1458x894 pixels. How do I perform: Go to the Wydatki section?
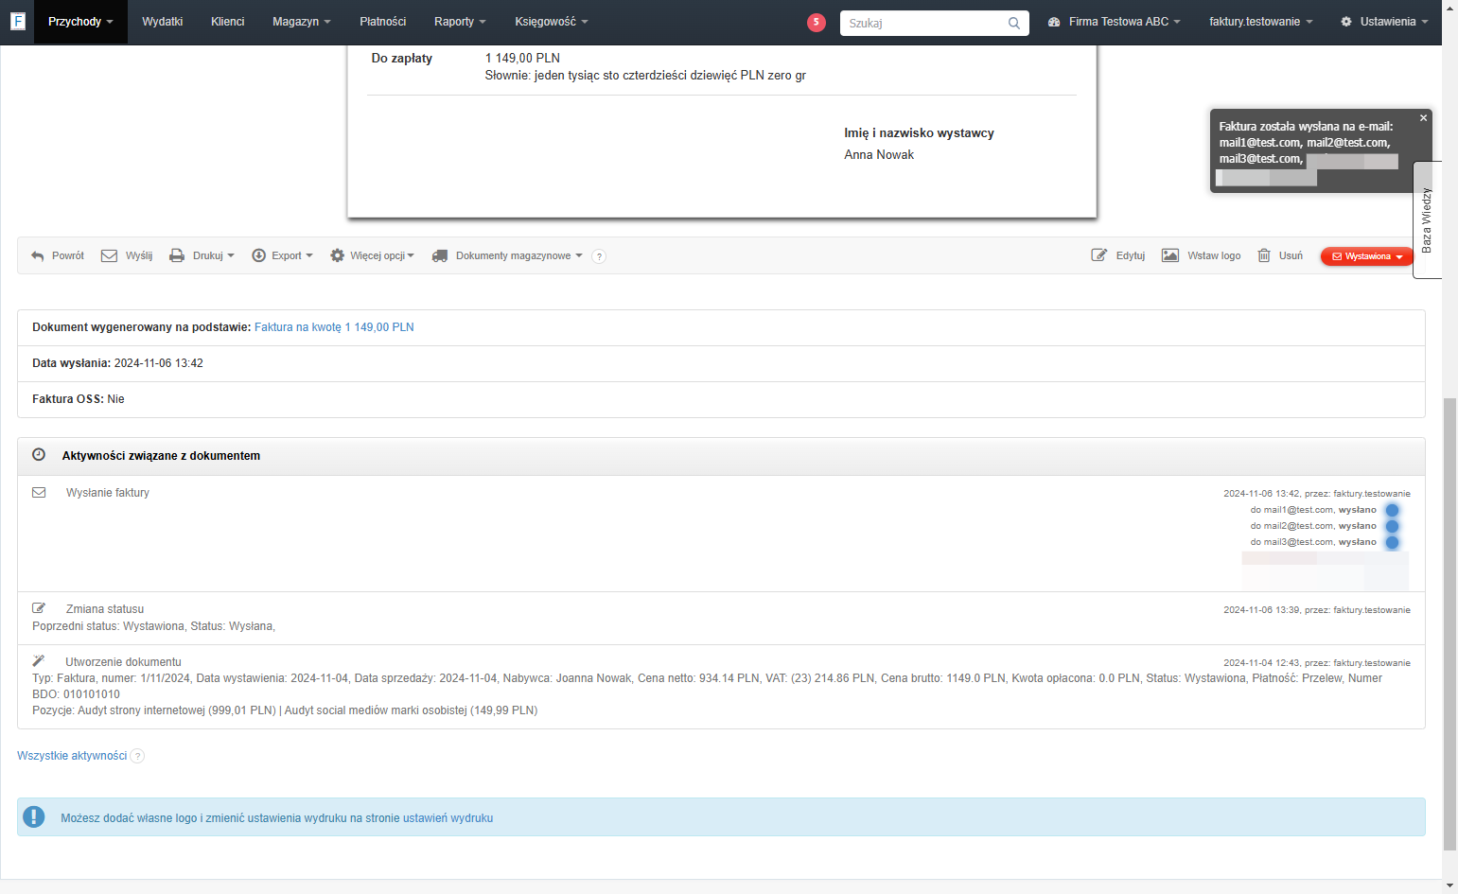pyautogui.click(x=162, y=22)
